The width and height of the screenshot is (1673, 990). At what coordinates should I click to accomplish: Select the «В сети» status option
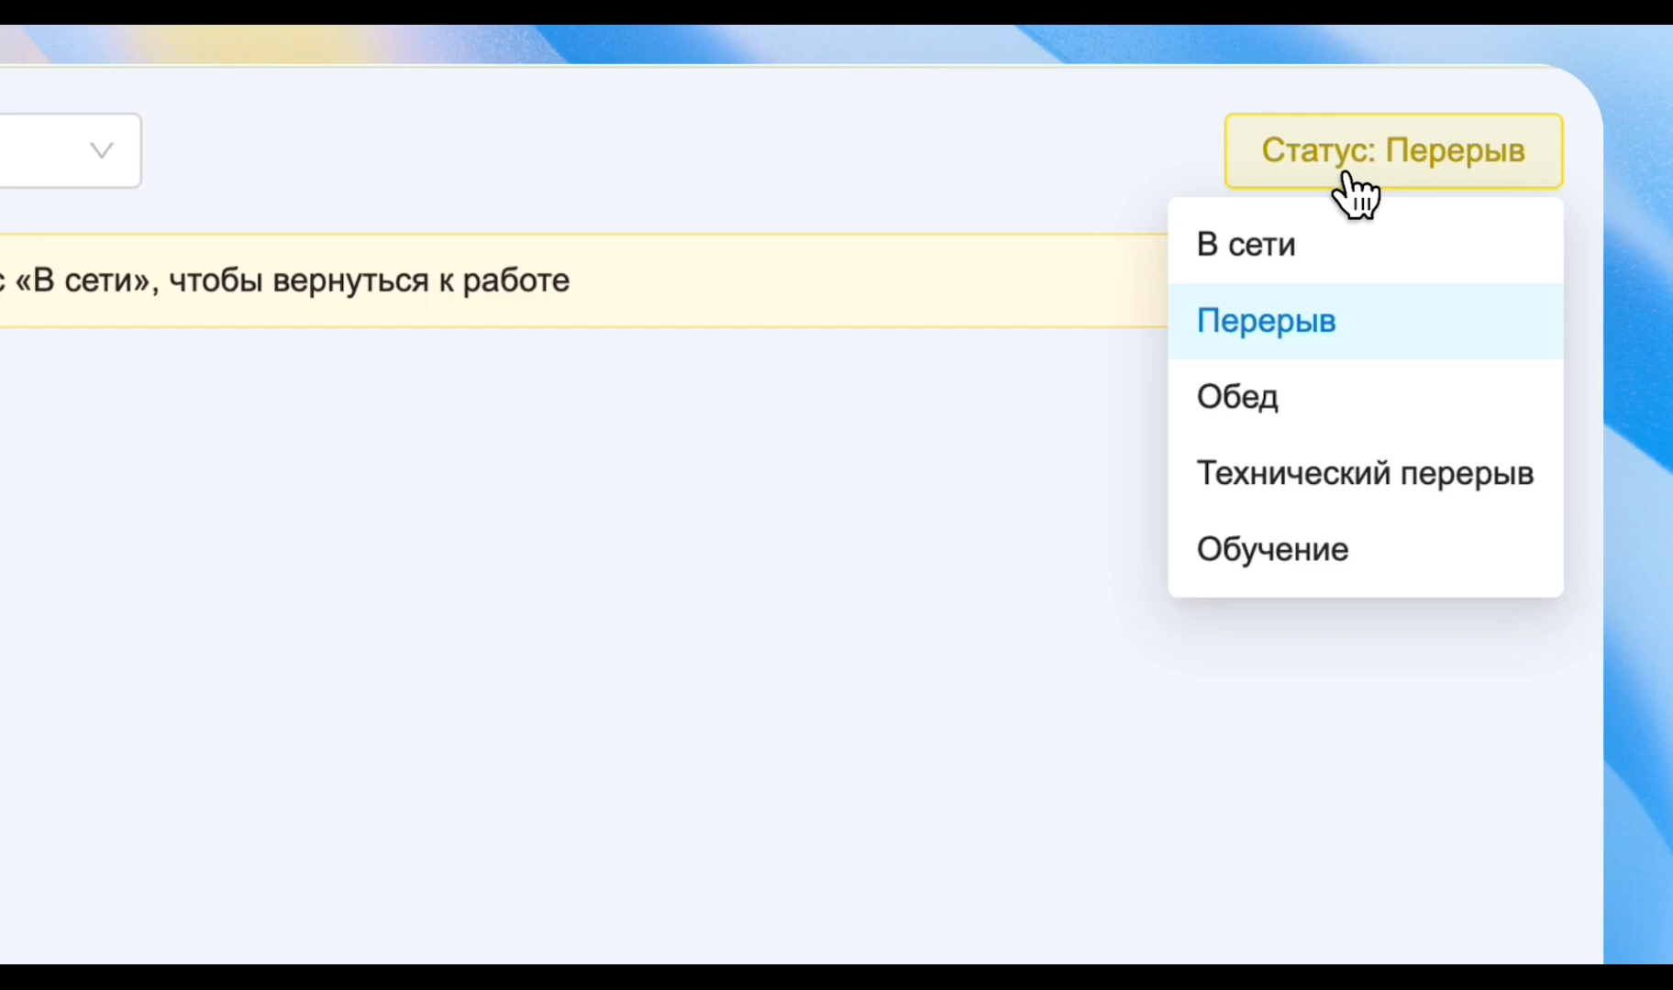click(1366, 245)
